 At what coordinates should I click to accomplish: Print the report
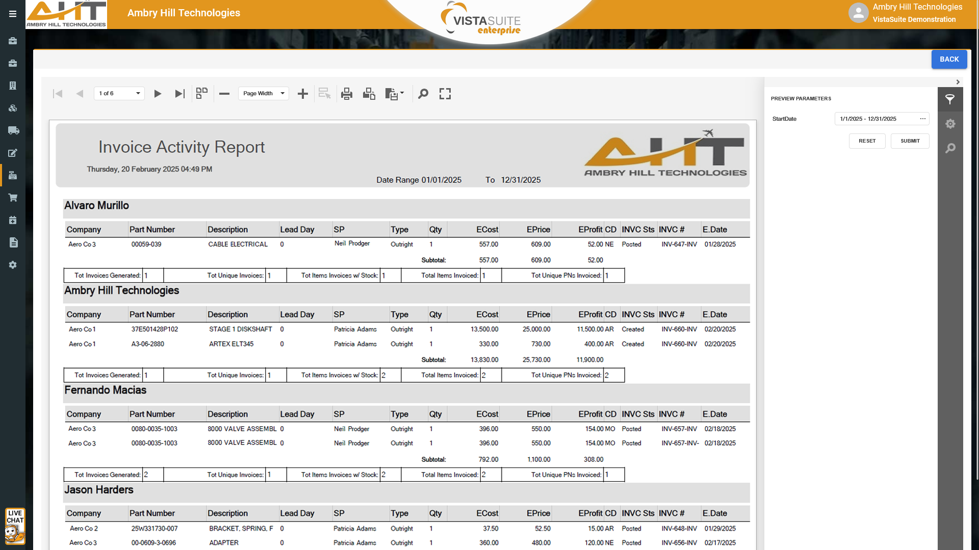coord(347,94)
